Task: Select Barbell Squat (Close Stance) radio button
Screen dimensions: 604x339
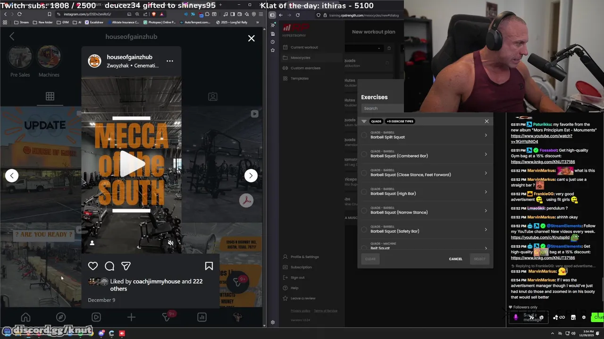Action: click(364, 173)
